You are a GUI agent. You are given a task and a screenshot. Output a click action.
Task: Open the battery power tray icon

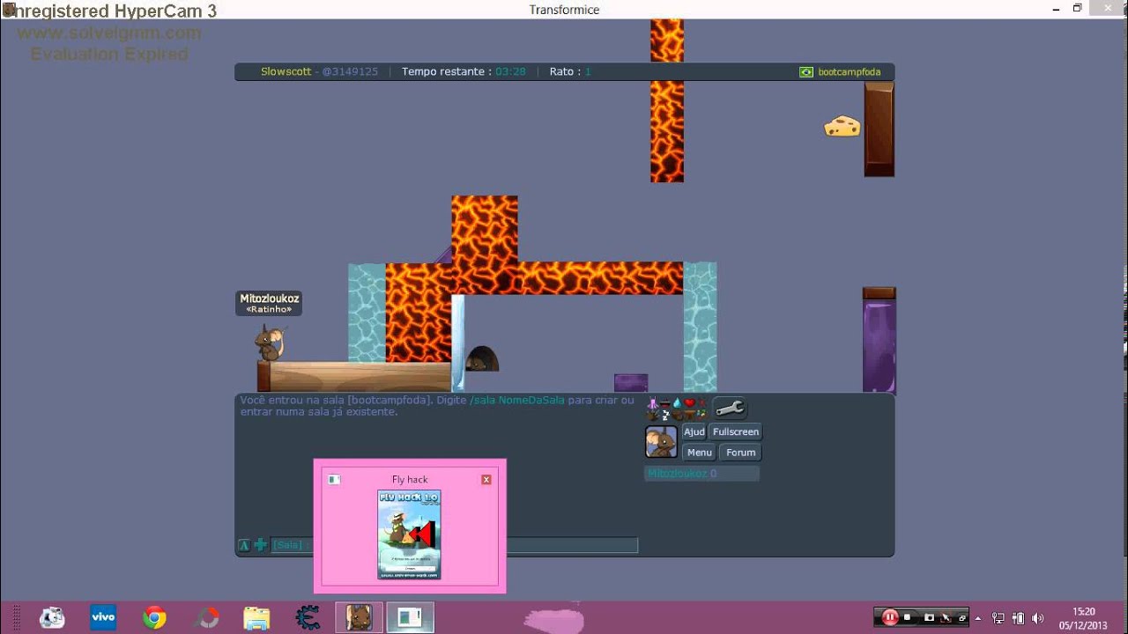[1018, 618]
